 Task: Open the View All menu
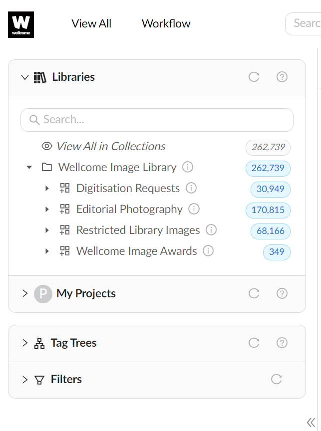click(91, 23)
